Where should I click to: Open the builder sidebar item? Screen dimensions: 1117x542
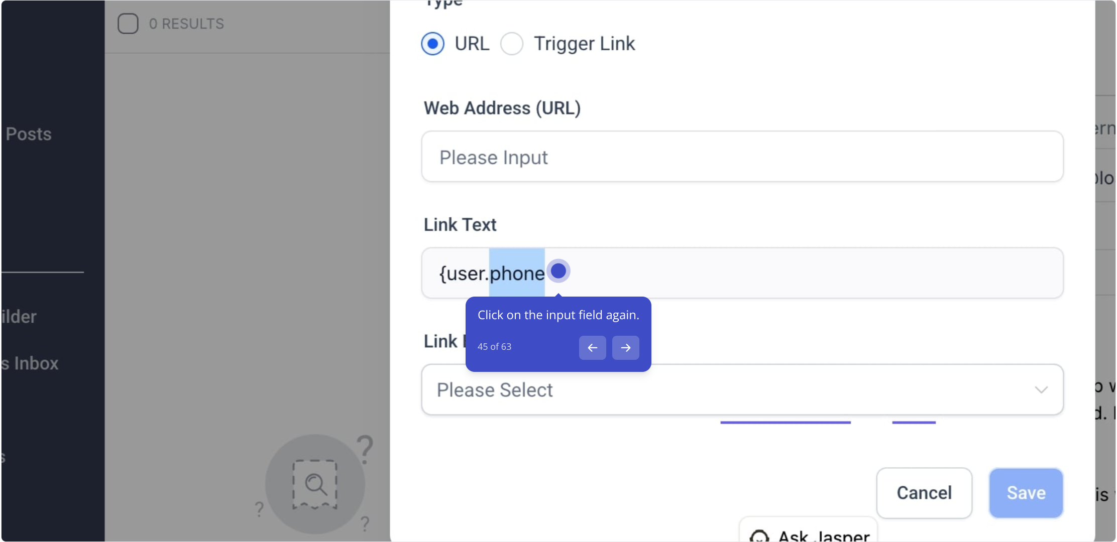pos(19,317)
